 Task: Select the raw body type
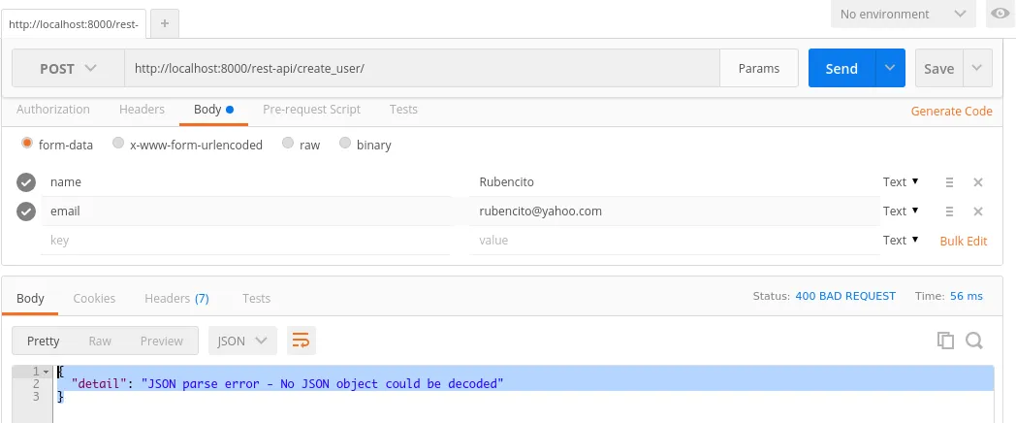click(288, 144)
